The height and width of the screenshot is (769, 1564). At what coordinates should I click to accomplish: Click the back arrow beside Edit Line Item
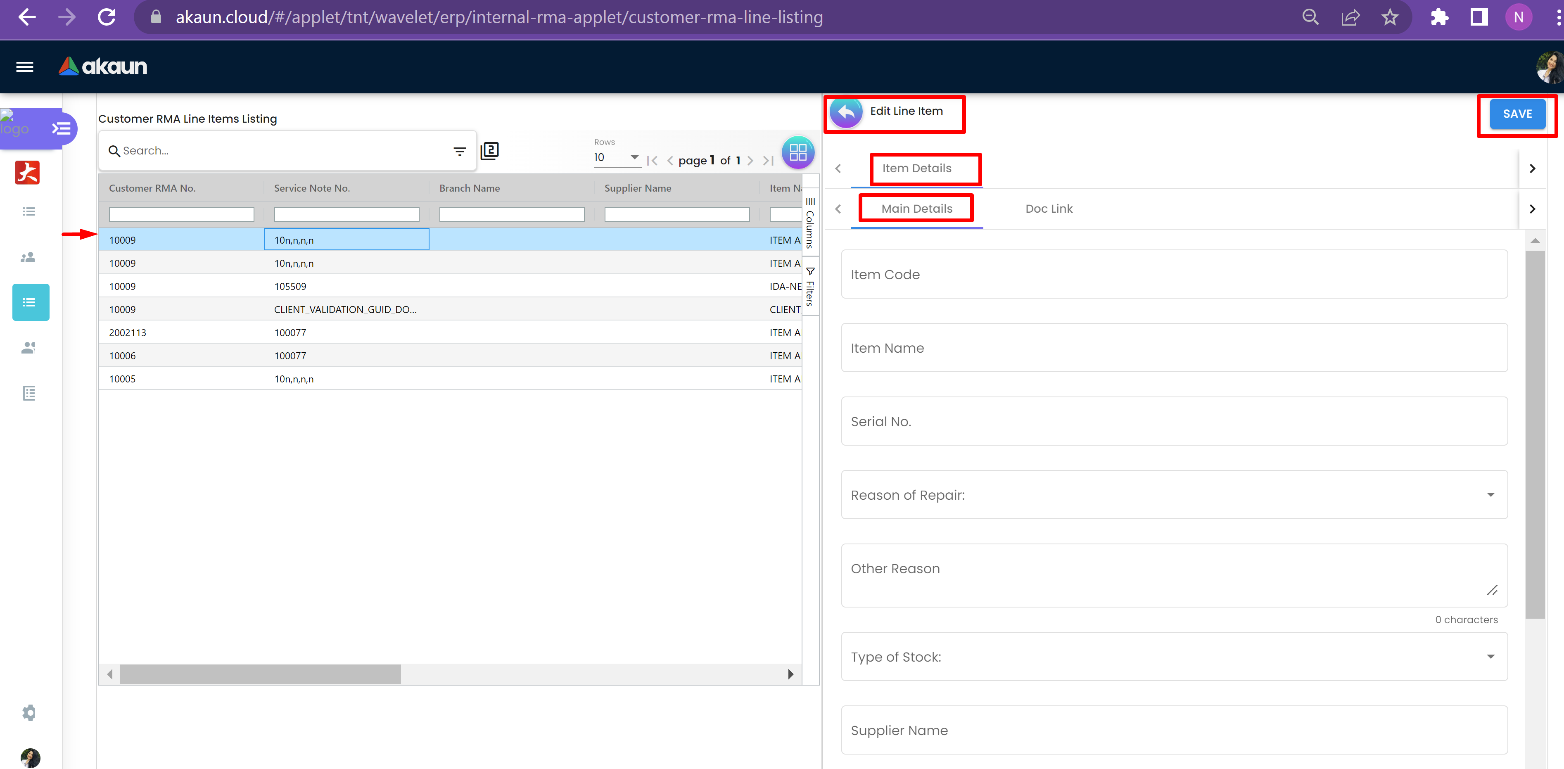(x=846, y=112)
